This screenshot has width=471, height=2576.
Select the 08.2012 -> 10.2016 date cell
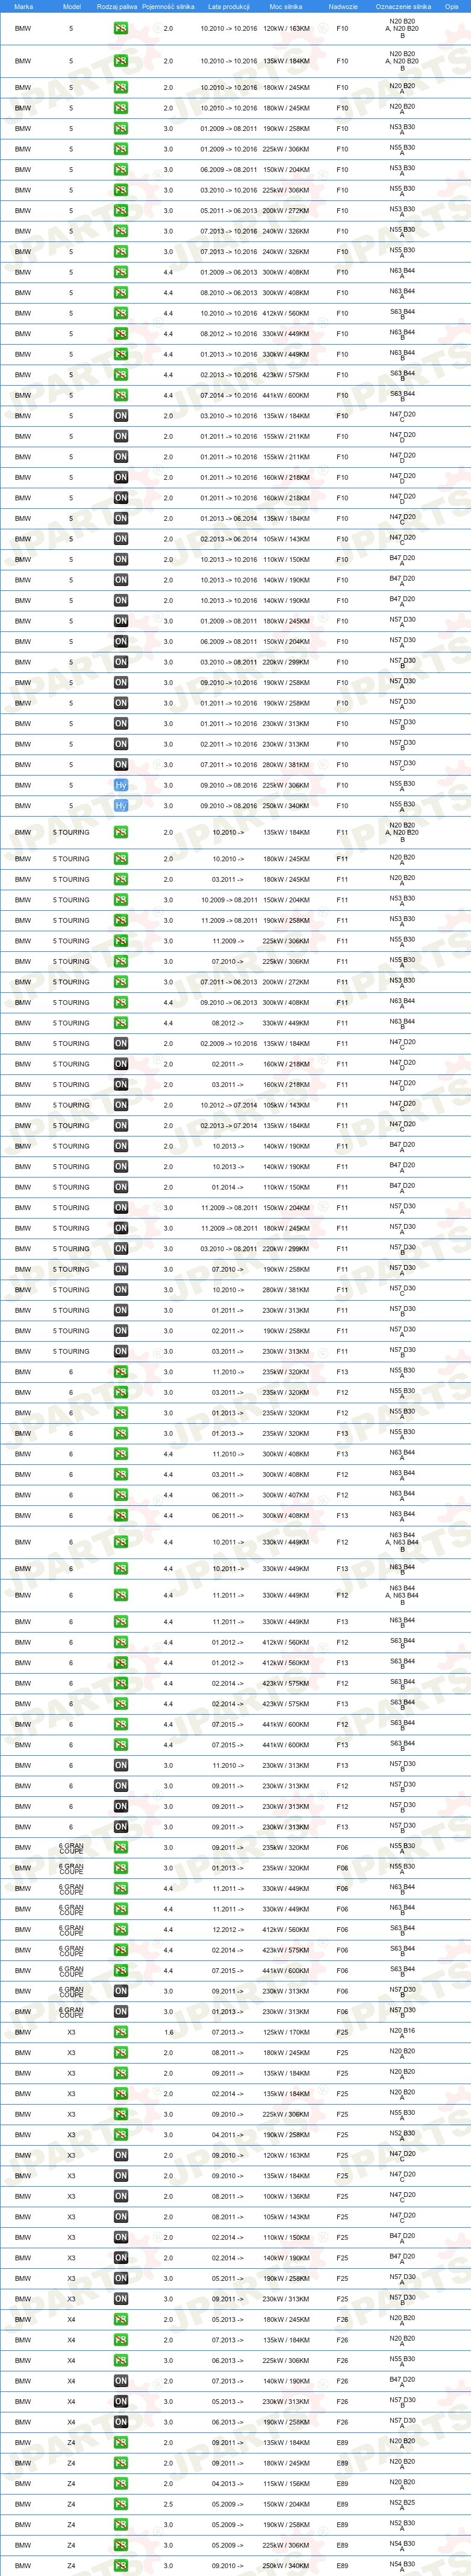coord(228,334)
